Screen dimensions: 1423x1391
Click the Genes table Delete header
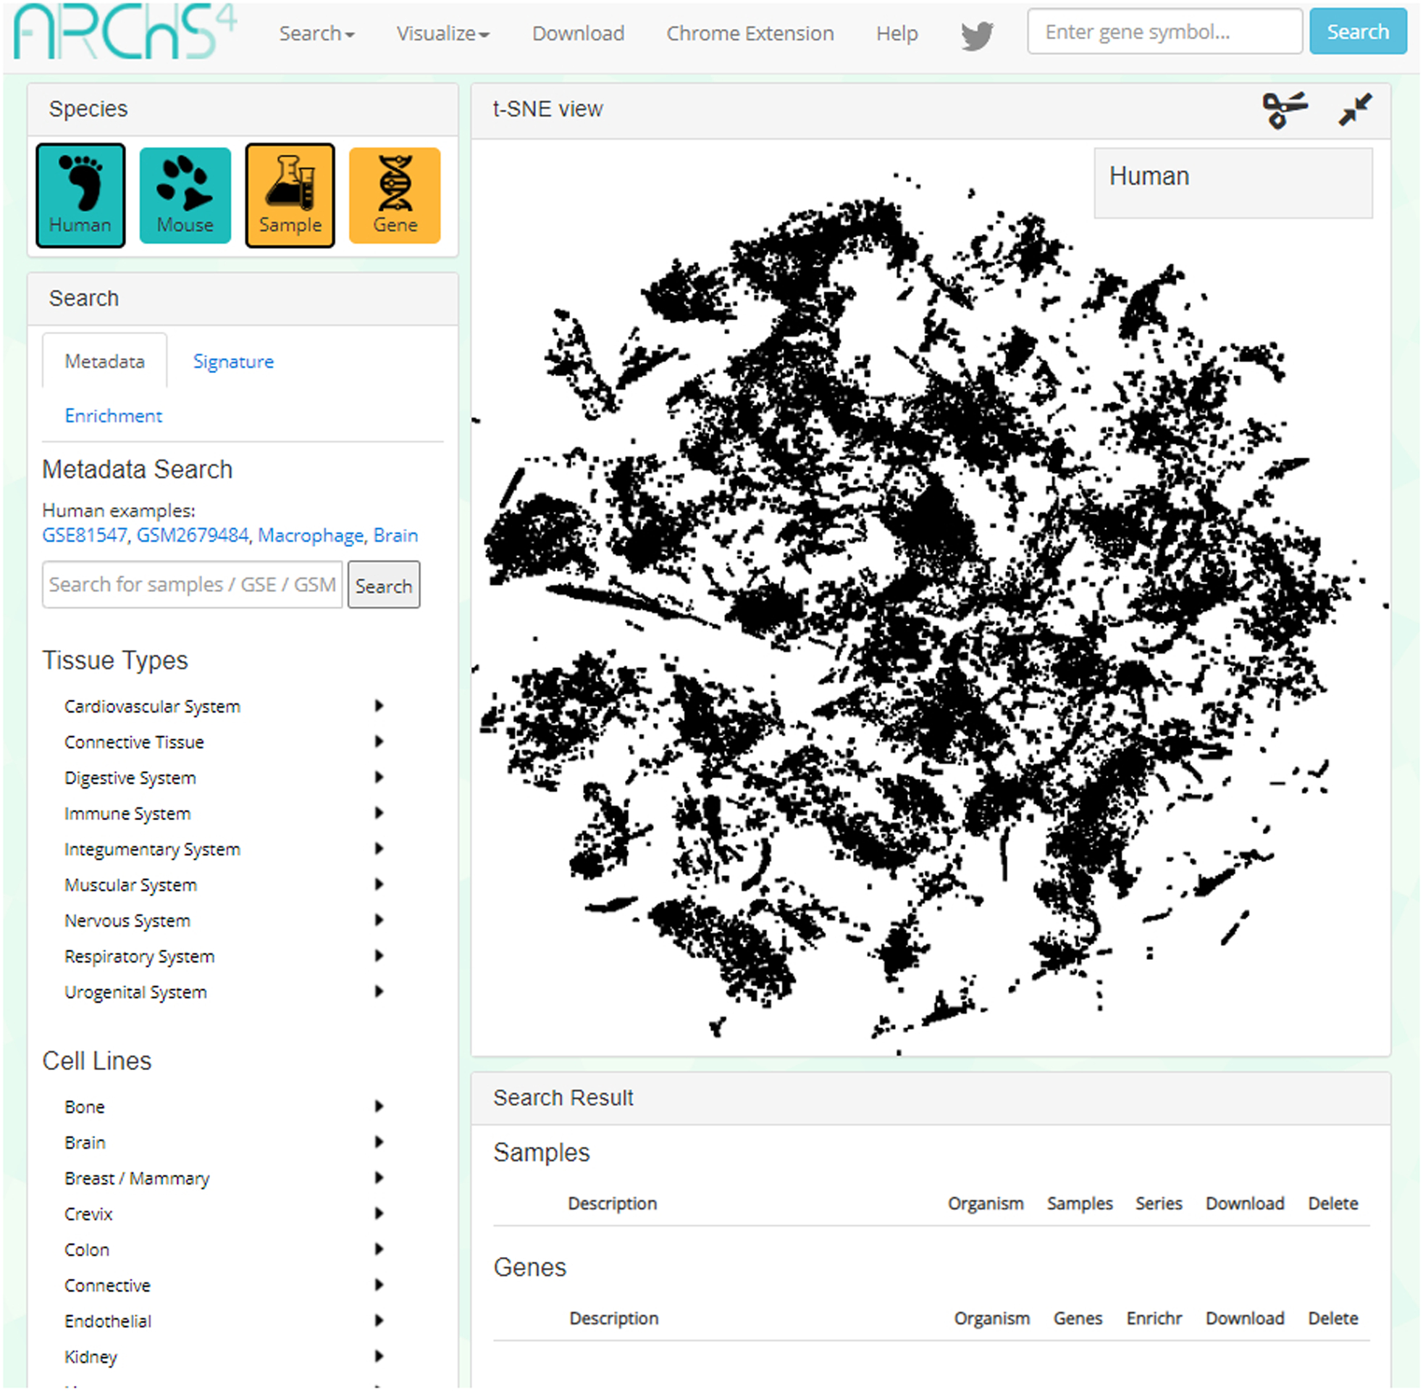tap(1332, 1319)
